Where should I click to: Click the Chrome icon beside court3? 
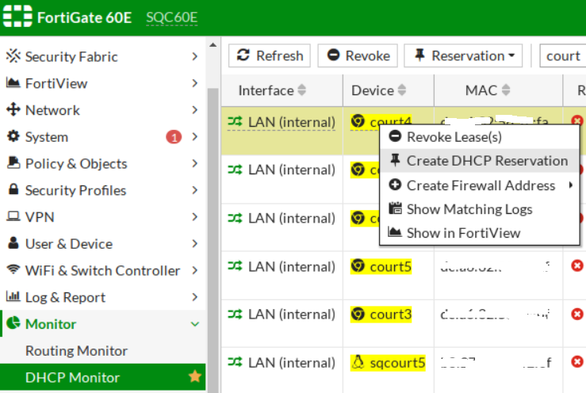pos(358,314)
